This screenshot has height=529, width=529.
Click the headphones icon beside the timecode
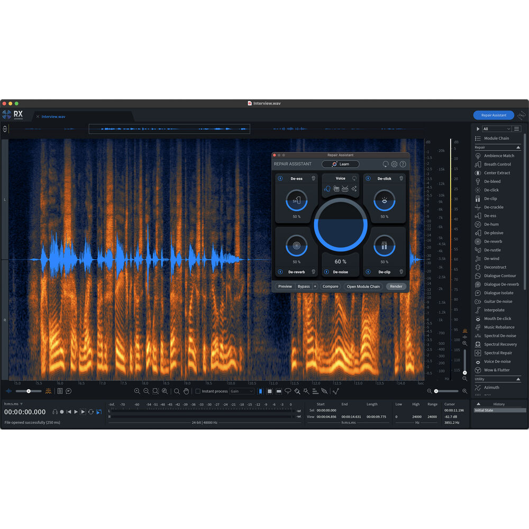55,412
